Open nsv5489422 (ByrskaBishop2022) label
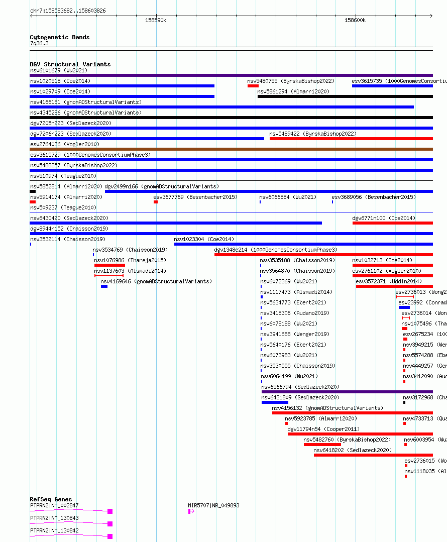This screenshot has height=542, width=447. (x=313, y=134)
